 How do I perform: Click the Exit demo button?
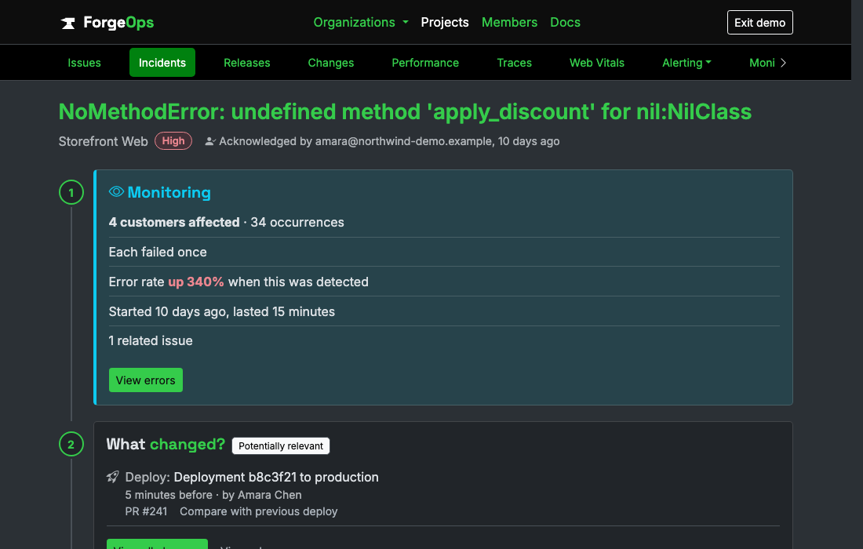click(x=759, y=23)
